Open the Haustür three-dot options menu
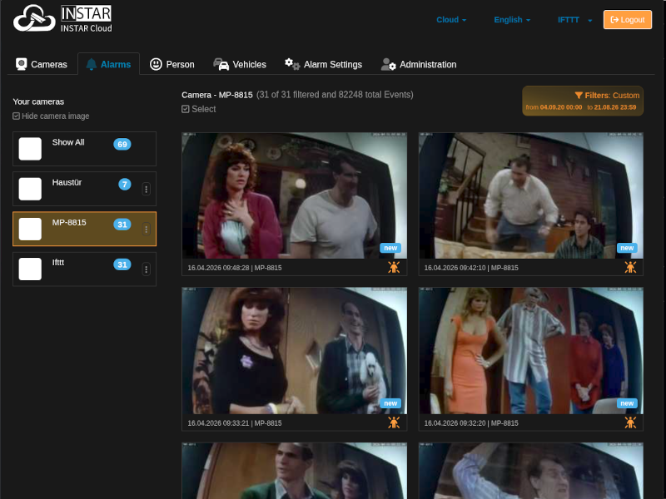This screenshot has height=499, width=666. [147, 189]
